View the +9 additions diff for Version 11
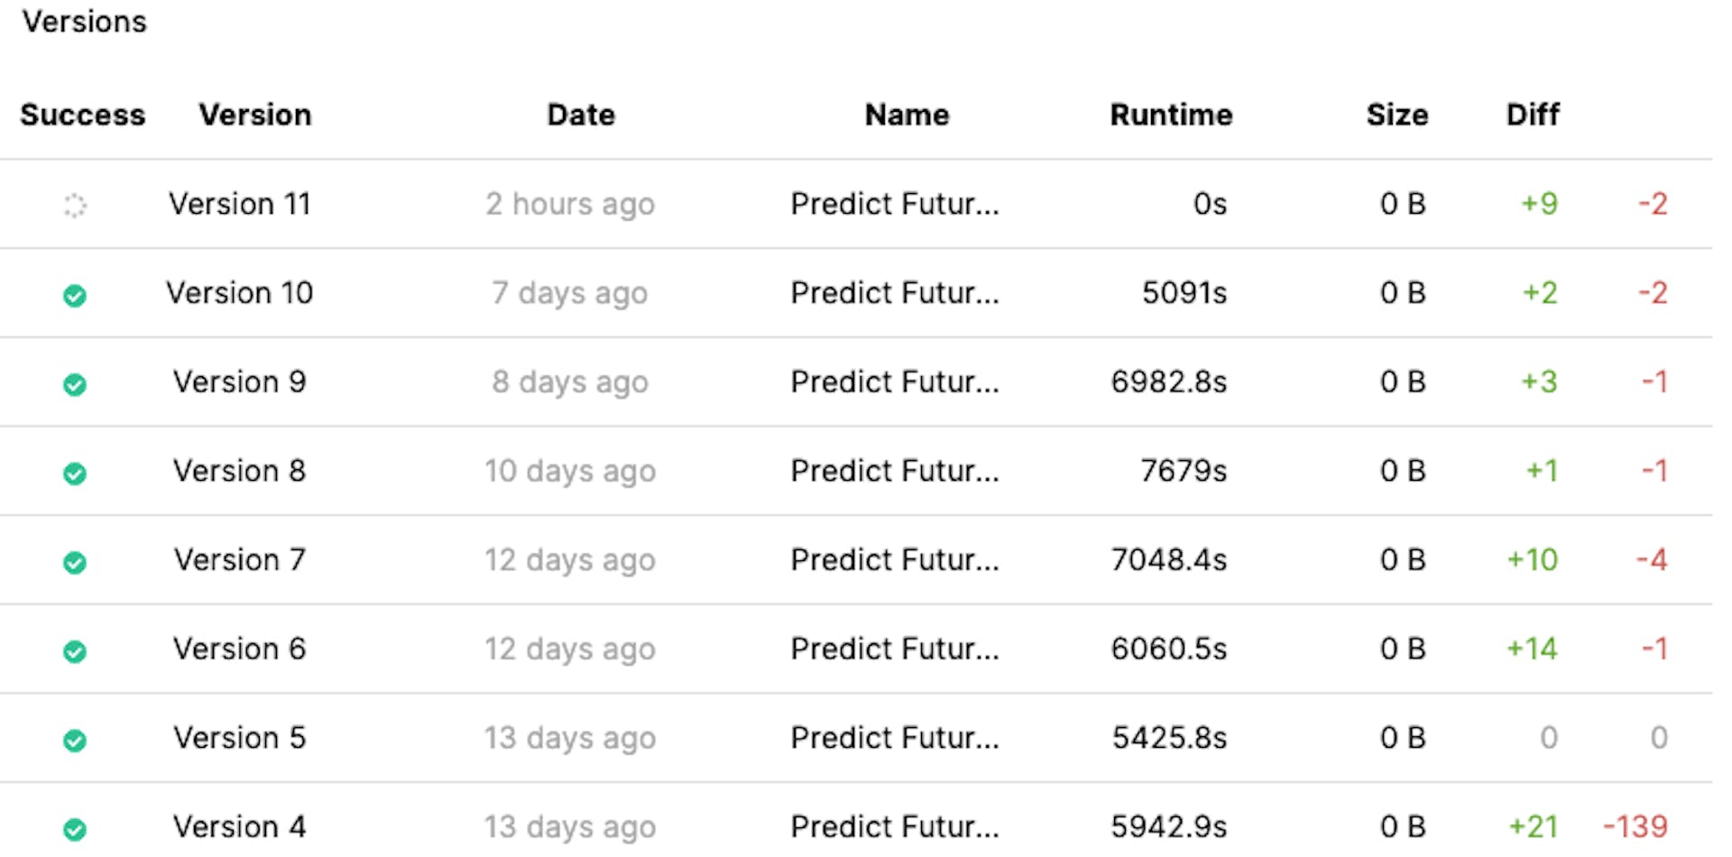1732x857 pixels. tap(1539, 204)
